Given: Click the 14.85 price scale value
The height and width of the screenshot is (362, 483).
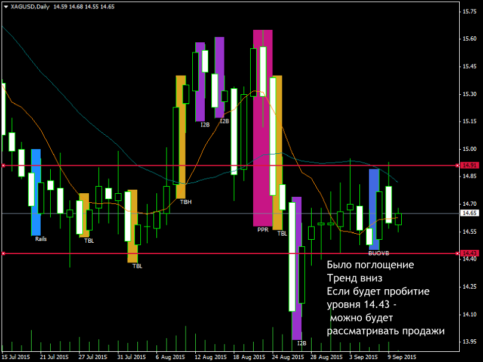Looking at the screenshot, I should tap(469, 177).
